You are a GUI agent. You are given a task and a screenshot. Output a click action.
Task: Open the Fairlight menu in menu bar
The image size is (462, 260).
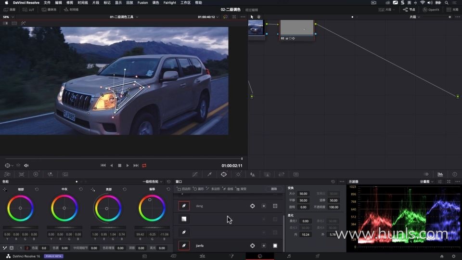coord(169,2)
